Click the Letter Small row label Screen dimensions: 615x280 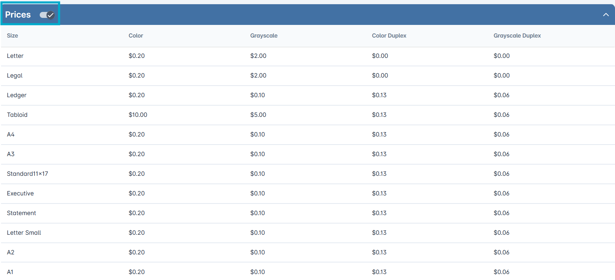coord(24,233)
